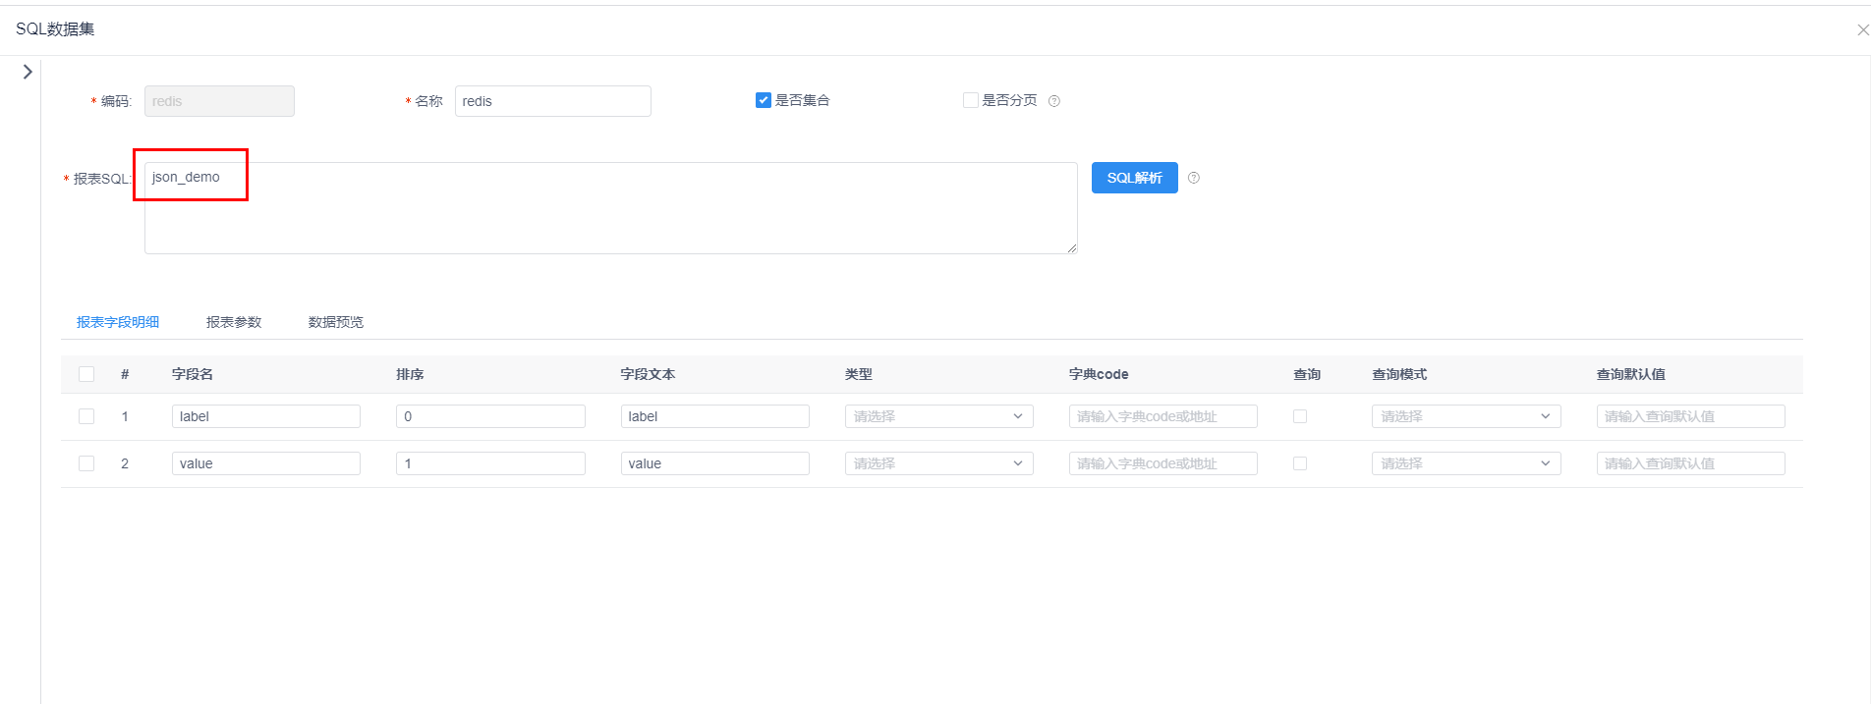This screenshot has width=1871, height=704.
Task: Click the 排序 column header
Action: tap(410, 374)
